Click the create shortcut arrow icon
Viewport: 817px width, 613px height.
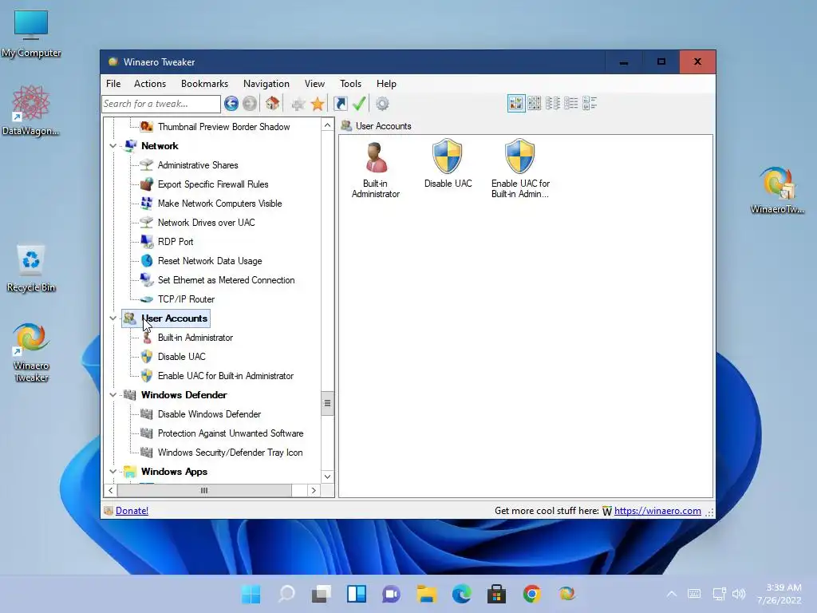pos(340,104)
